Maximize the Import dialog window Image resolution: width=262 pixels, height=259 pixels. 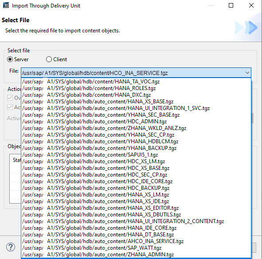[231, 5]
